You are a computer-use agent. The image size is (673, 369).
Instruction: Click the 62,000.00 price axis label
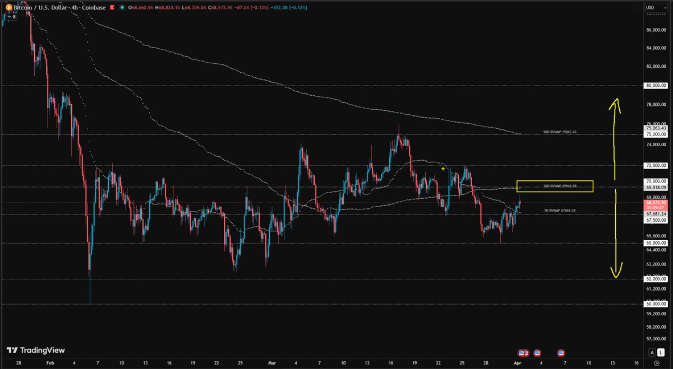point(656,279)
